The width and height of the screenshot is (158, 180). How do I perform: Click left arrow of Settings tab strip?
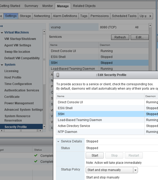click(1, 16)
